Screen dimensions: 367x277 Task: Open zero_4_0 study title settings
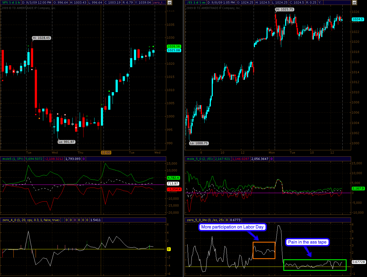pos(31,220)
